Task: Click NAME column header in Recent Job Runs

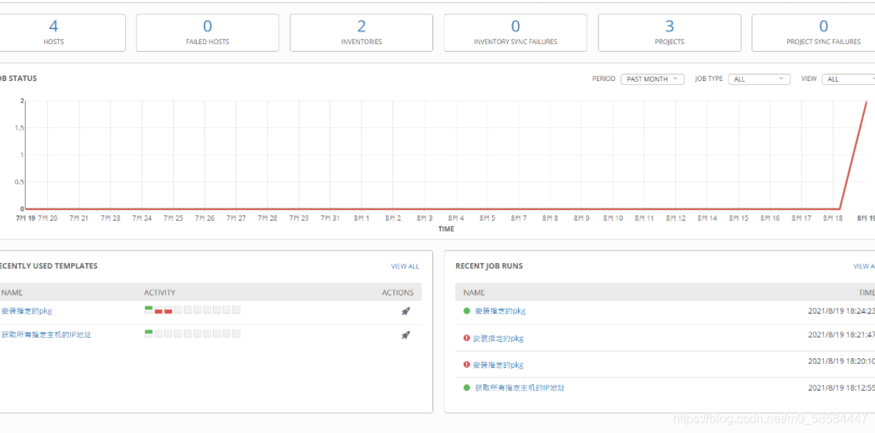Action: [474, 292]
